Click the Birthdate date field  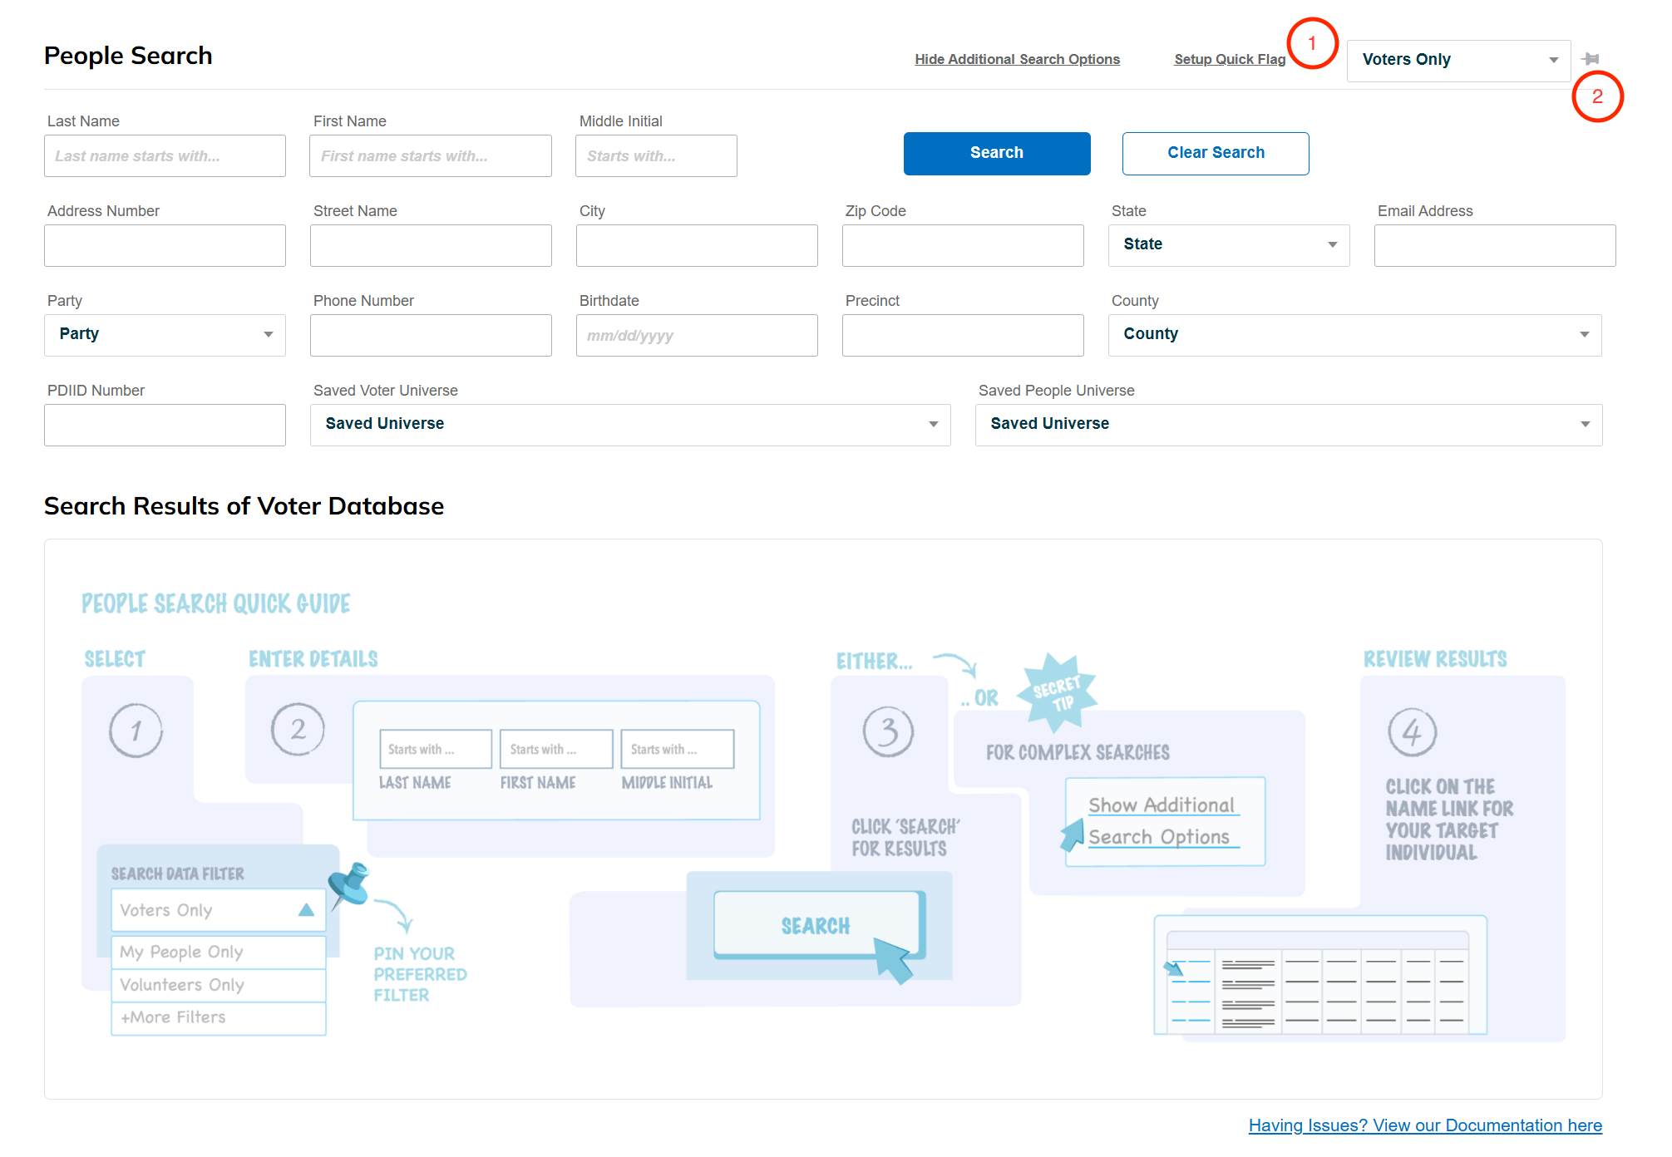click(x=697, y=335)
